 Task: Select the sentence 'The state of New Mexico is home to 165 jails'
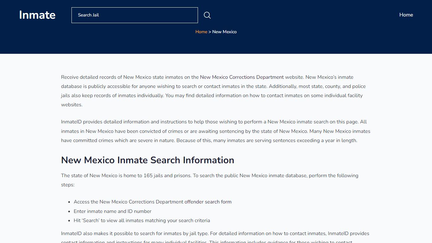(x=126, y=176)
